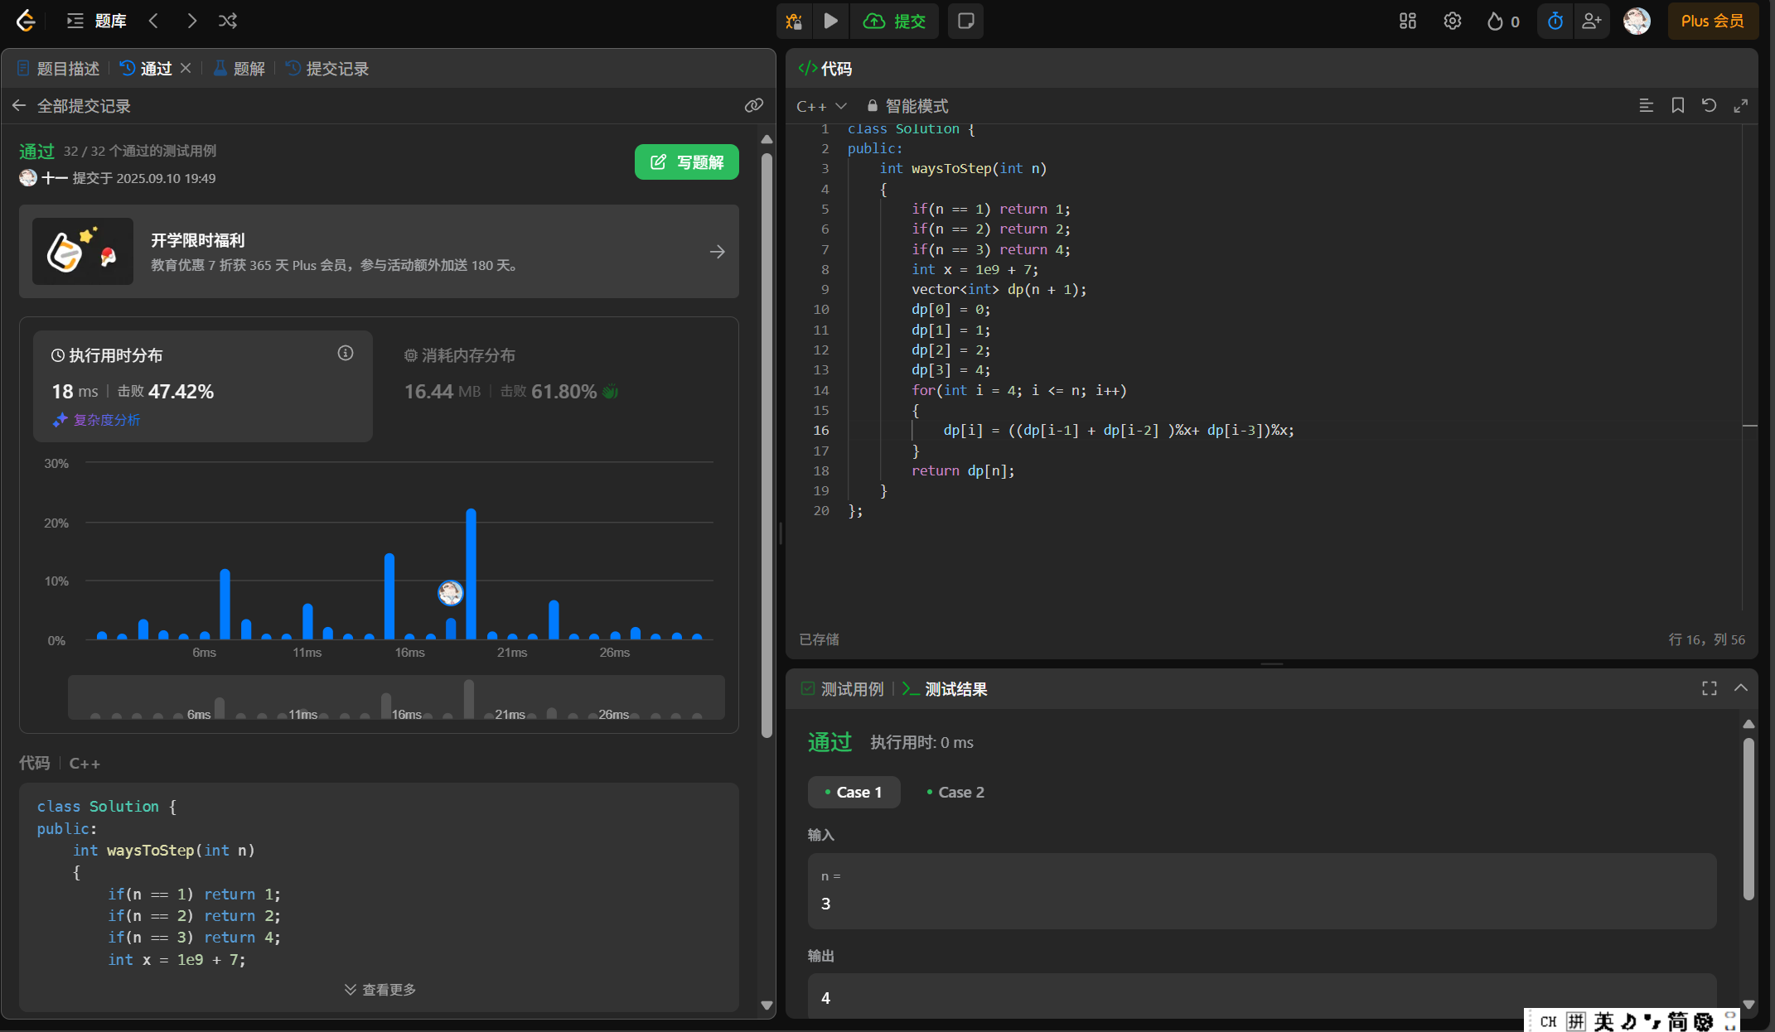Bookmark the code via bookmark icon
Image resolution: width=1775 pixels, height=1032 pixels.
pos(1677,106)
